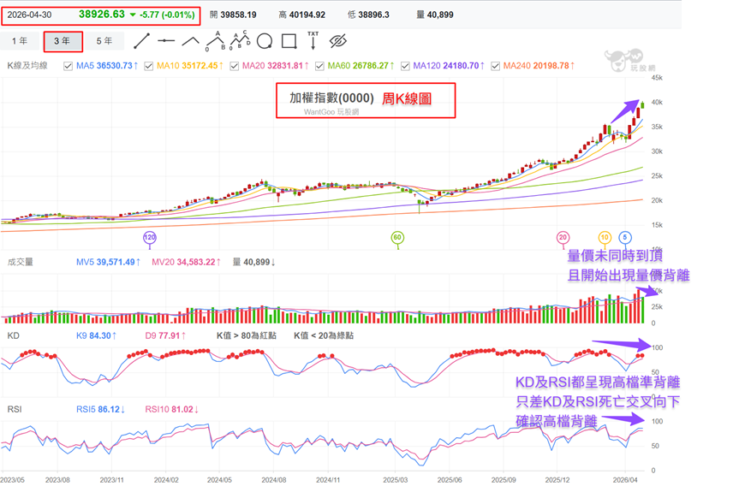745x486 pixels.
Task: Click the RSI10 81.02 value
Action: (x=171, y=409)
